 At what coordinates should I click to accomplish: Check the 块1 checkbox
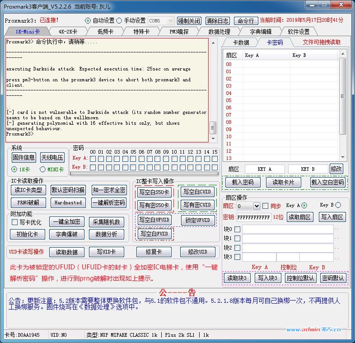click(x=237, y=238)
